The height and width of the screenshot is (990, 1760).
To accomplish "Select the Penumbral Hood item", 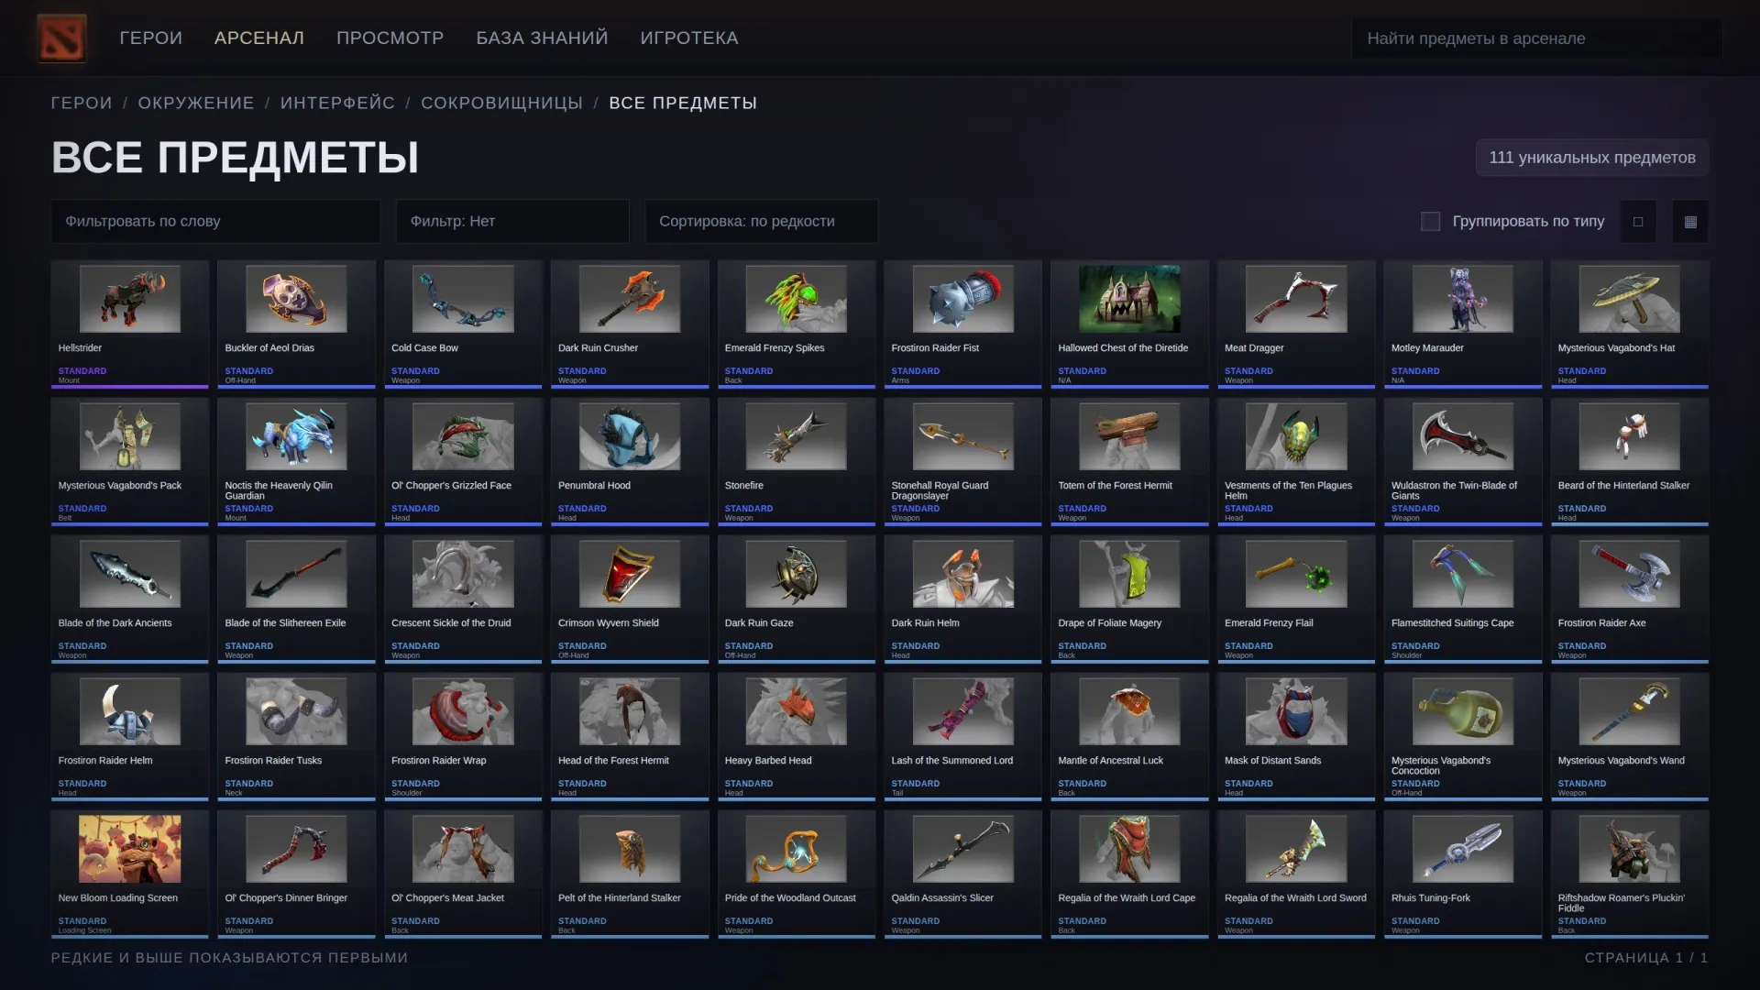I will click(x=630, y=461).
